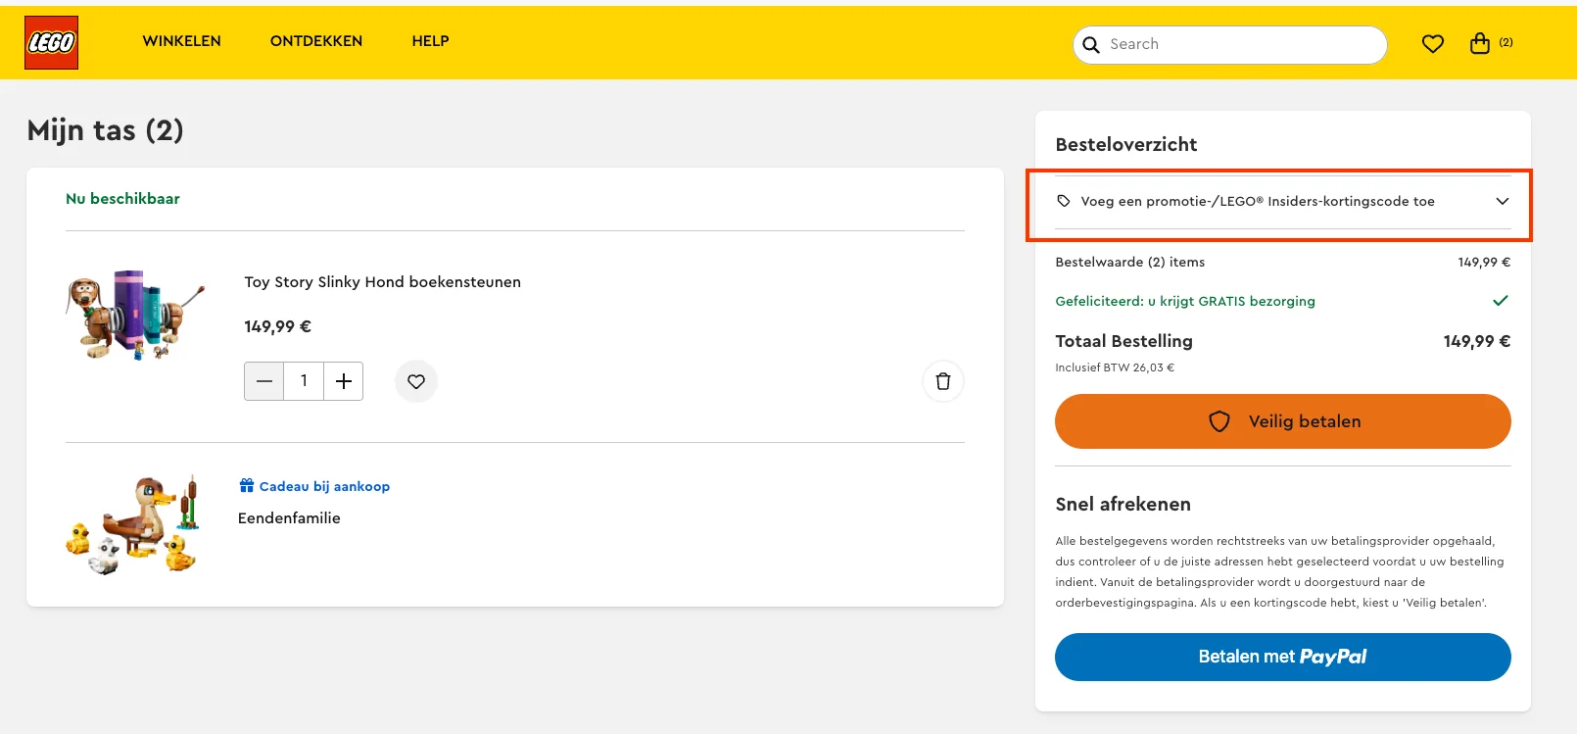Viewport: 1577px width, 734px height.
Task: Open the Slinky Hond product thumbnail
Action: point(135,315)
